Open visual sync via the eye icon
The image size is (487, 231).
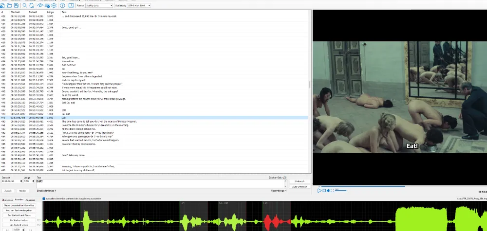point(40,5)
